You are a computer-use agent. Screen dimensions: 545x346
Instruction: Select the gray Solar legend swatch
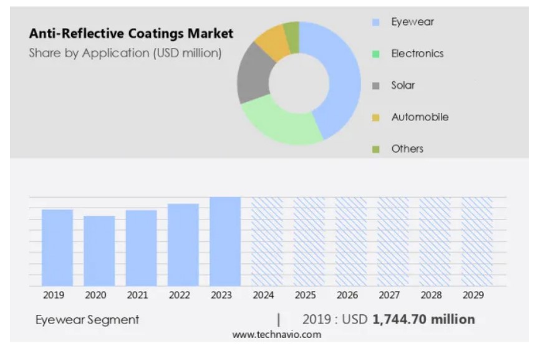375,86
